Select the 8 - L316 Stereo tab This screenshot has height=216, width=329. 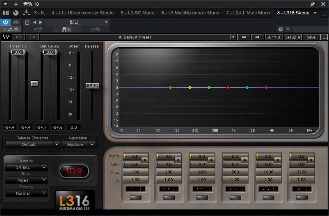coord(293,13)
